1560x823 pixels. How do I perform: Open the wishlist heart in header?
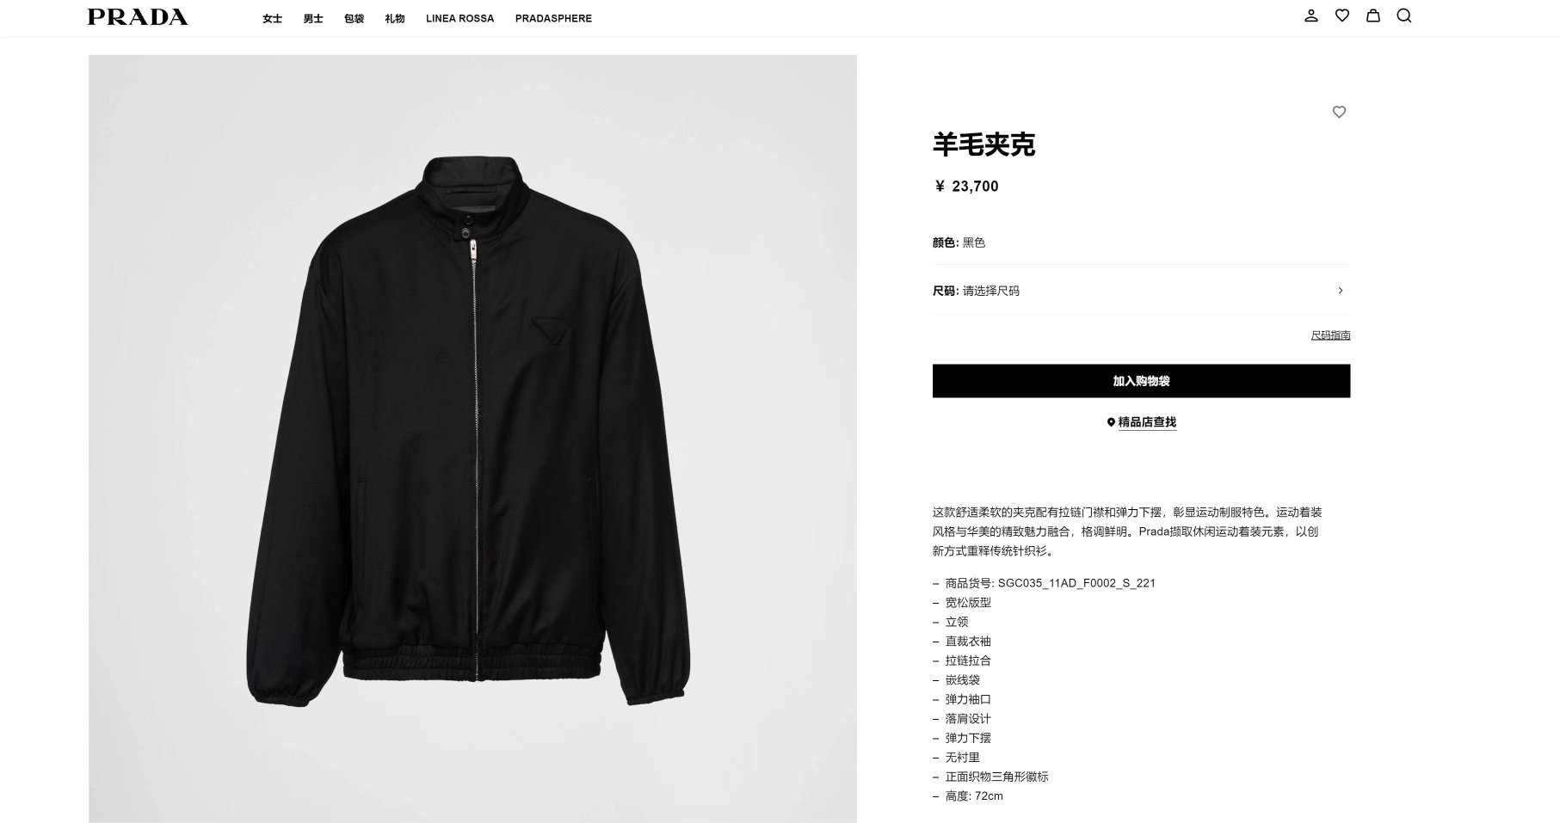coord(1341,15)
